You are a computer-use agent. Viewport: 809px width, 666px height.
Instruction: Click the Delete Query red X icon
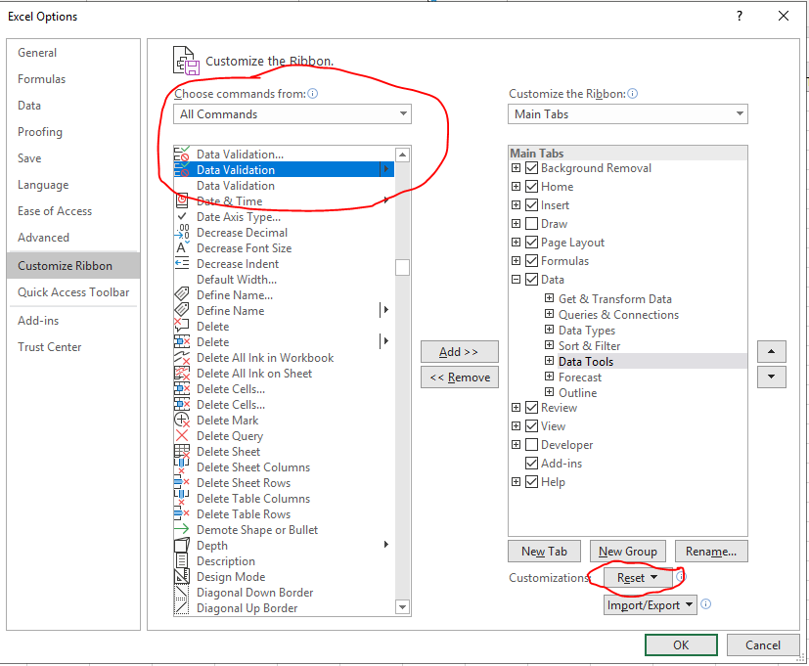tap(182, 436)
